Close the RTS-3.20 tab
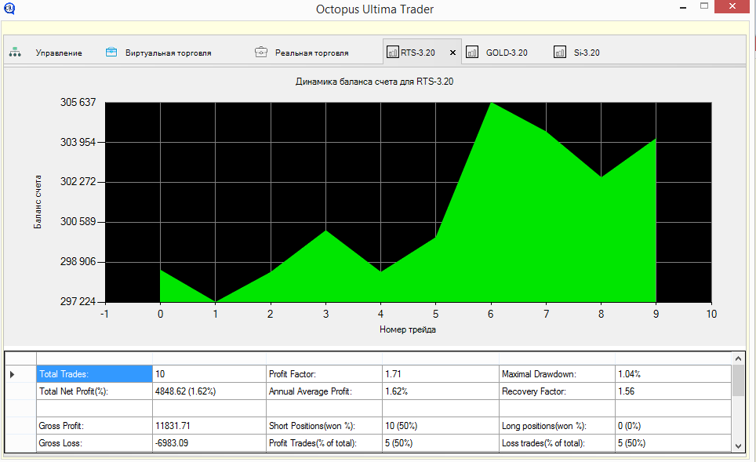Image resolution: width=756 pixels, height=462 pixels. [453, 53]
